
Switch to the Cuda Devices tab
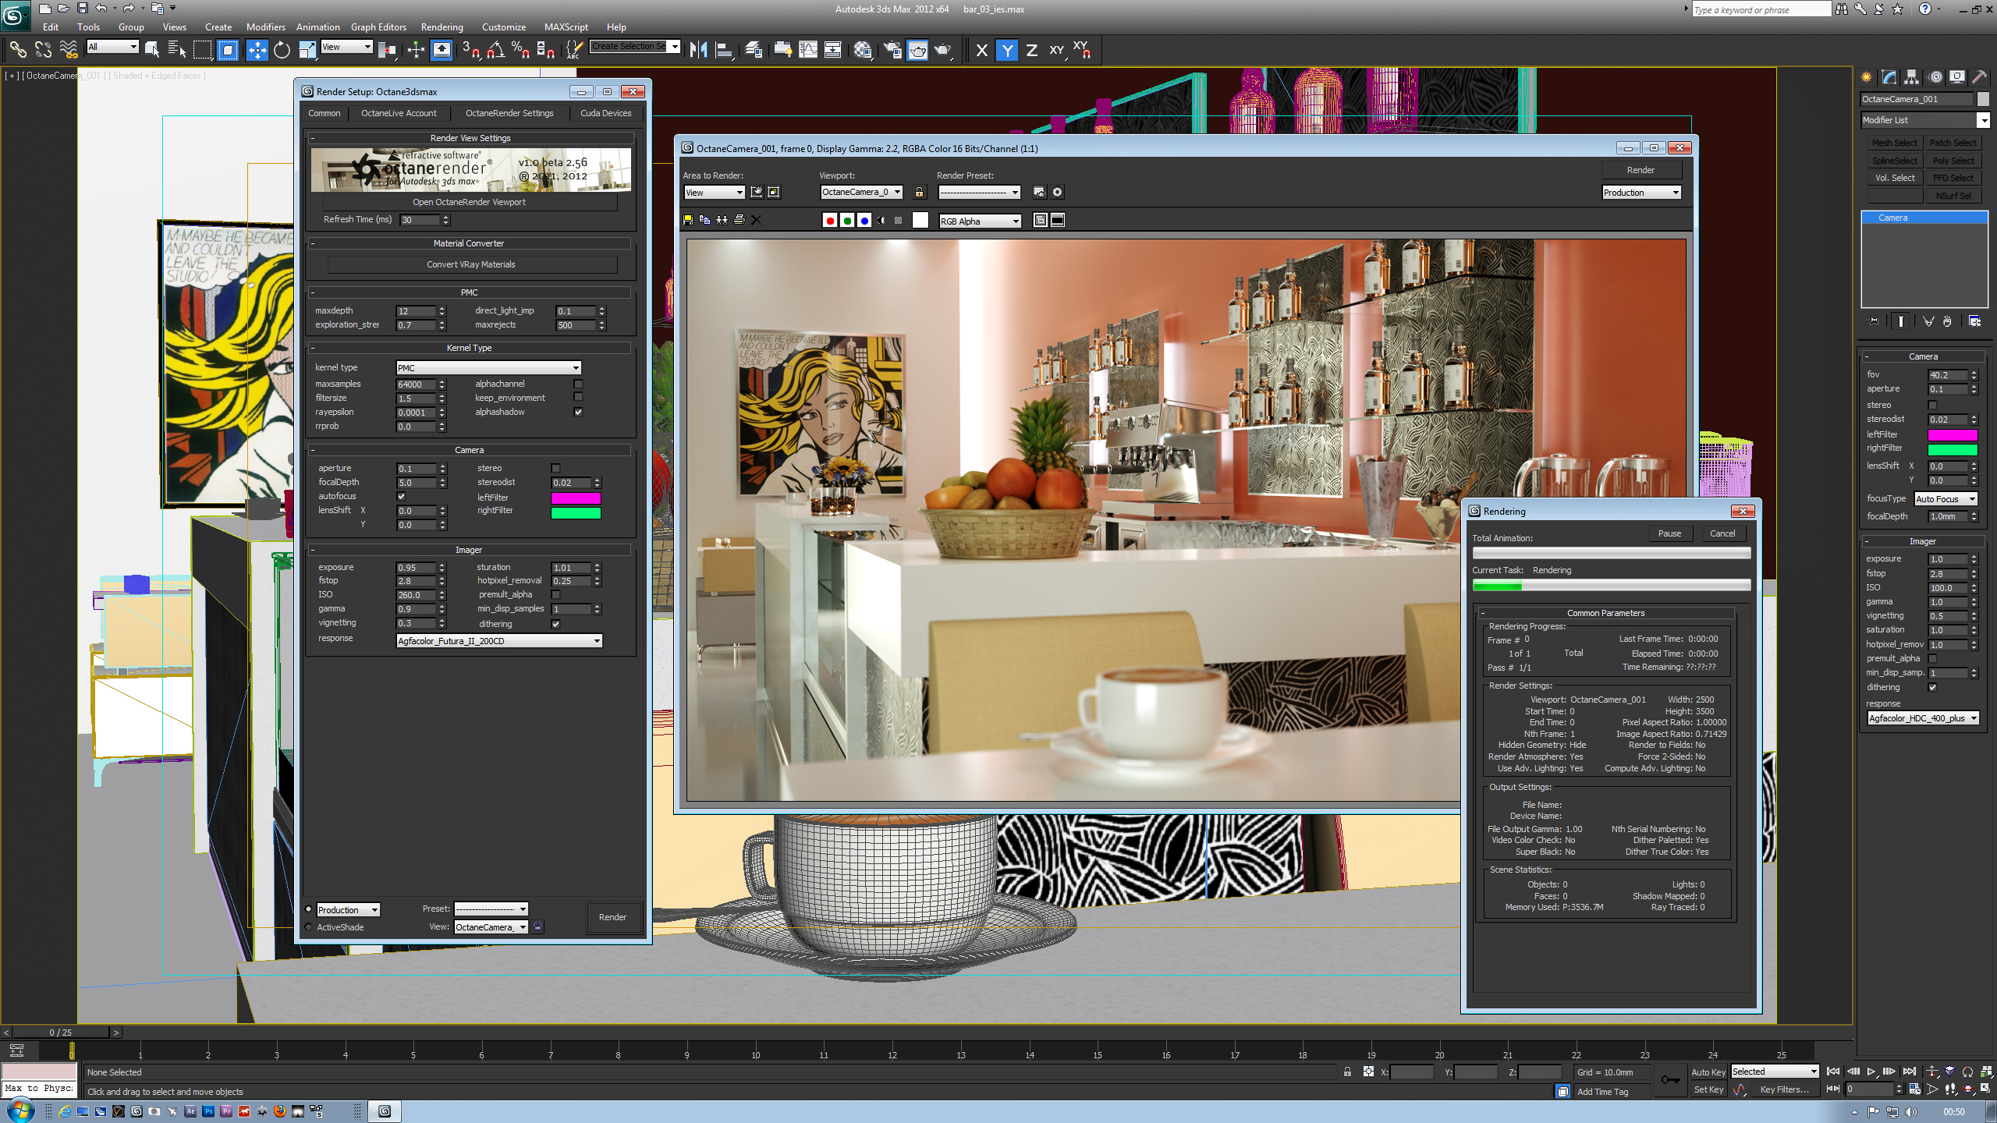pyautogui.click(x=606, y=113)
